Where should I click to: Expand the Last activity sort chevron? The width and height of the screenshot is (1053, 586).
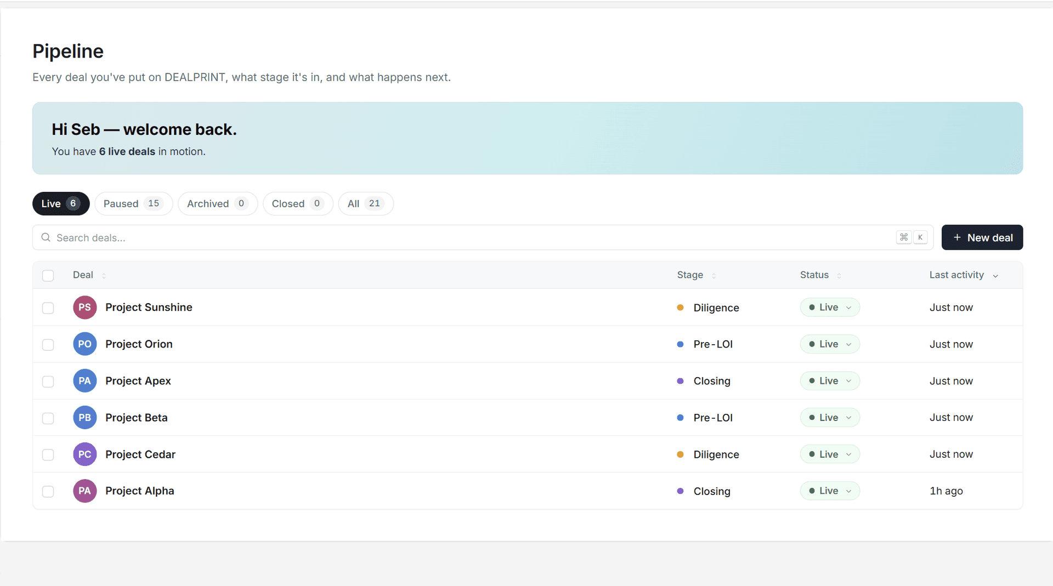pos(995,276)
